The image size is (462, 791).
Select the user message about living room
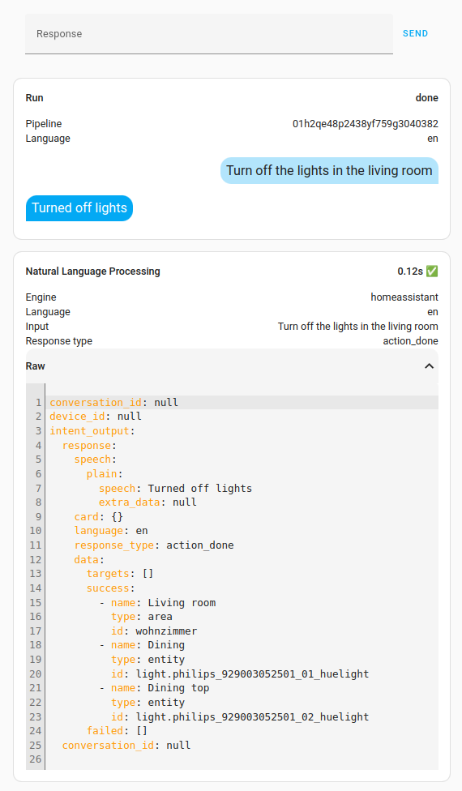(x=329, y=170)
